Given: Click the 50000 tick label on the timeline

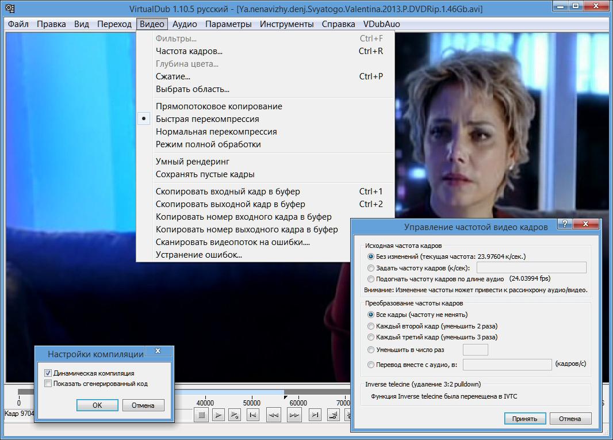Looking at the screenshot, I should coord(252,403).
